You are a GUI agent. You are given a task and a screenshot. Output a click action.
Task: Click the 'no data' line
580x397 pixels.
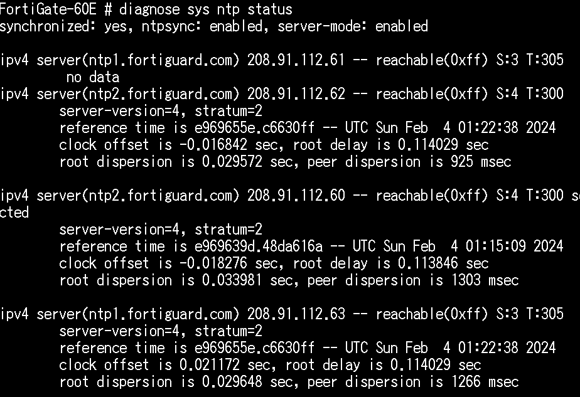pyautogui.click(x=93, y=77)
